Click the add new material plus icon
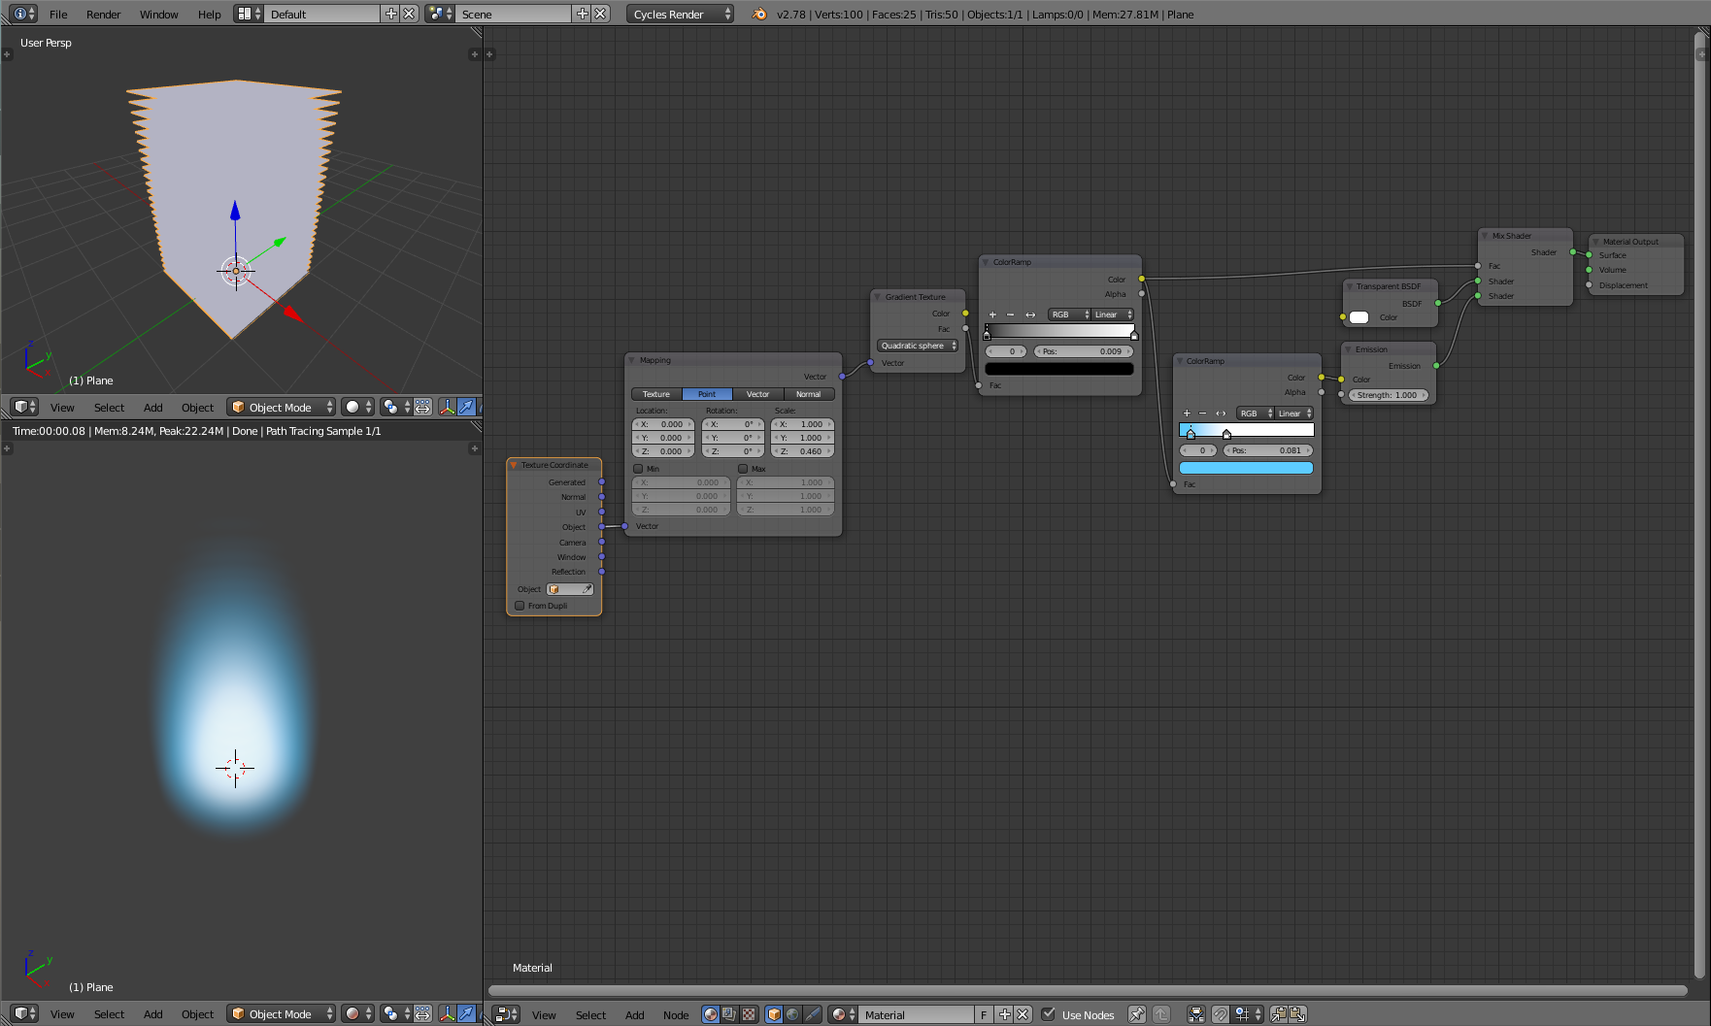This screenshot has width=1711, height=1026. click(x=1005, y=1014)
